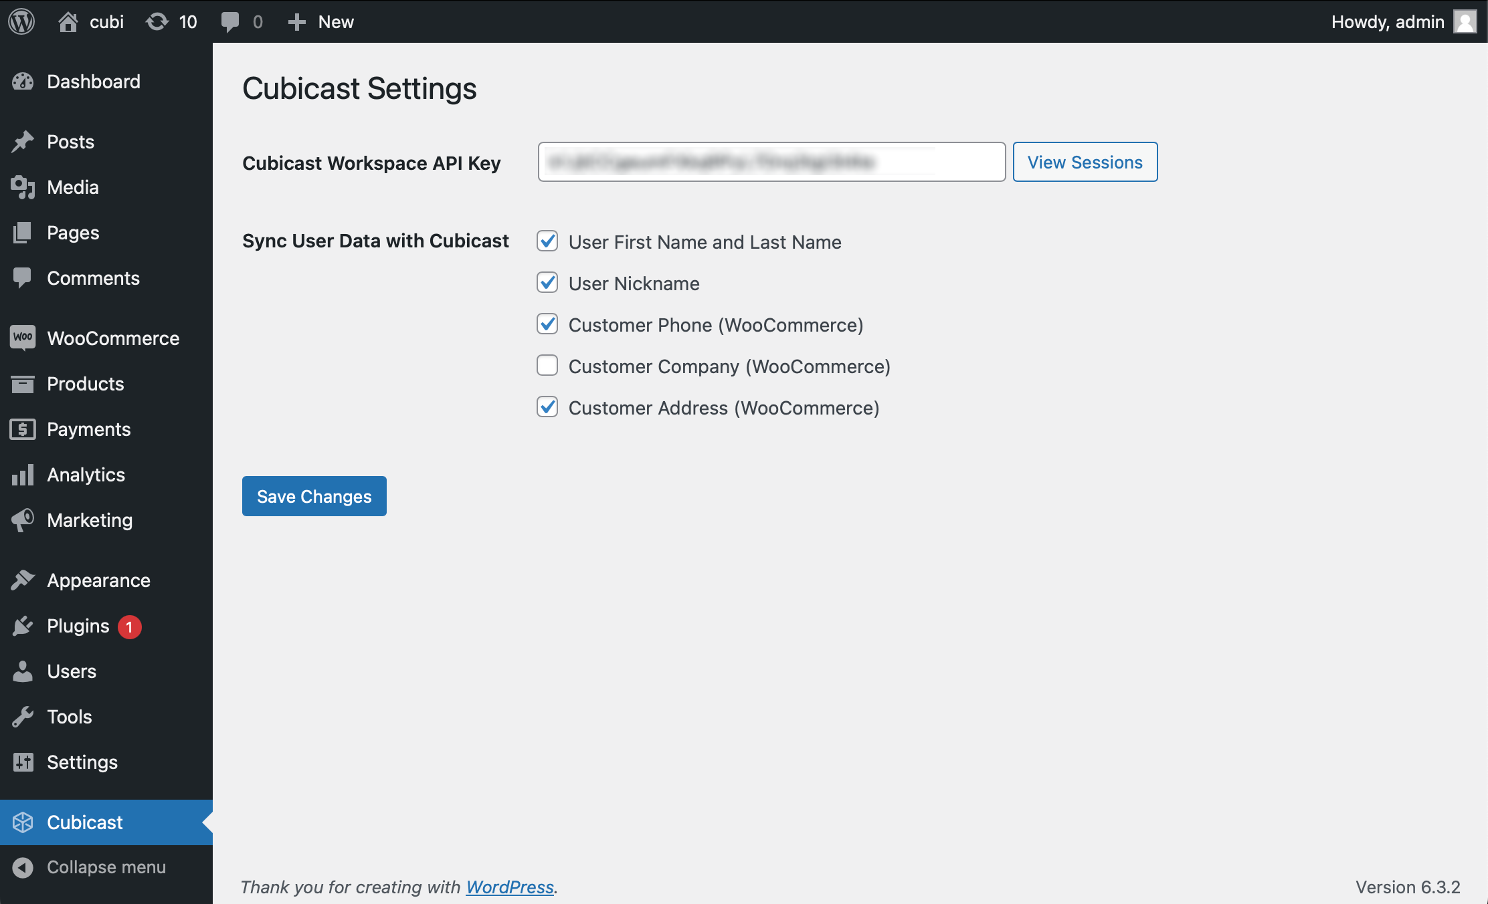Screen dimensions: 1488x904
Task: Click the WooCommerce Woo icon
Action: (23, 337)
